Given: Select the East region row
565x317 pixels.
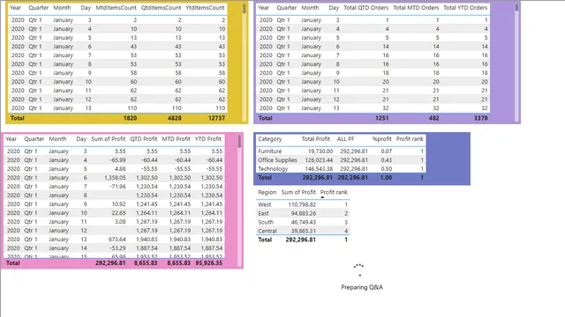Looking at the screenshot, I should click(x=303, y=213).
